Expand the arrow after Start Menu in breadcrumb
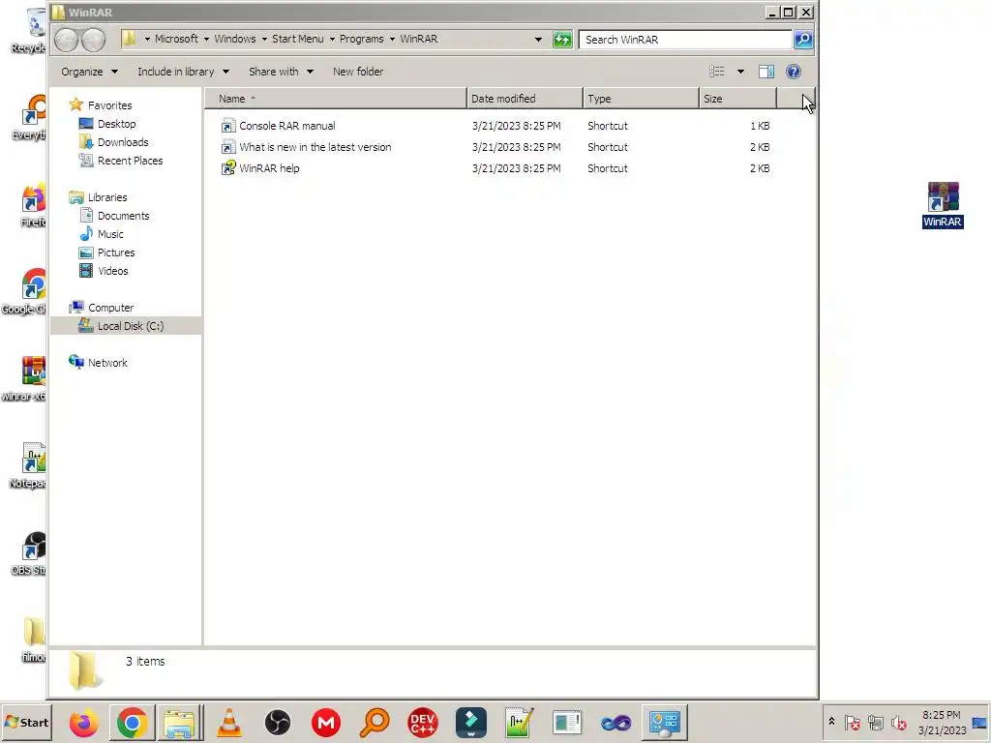The width and height of the screenshot is (991, 743). click(332, 39)
